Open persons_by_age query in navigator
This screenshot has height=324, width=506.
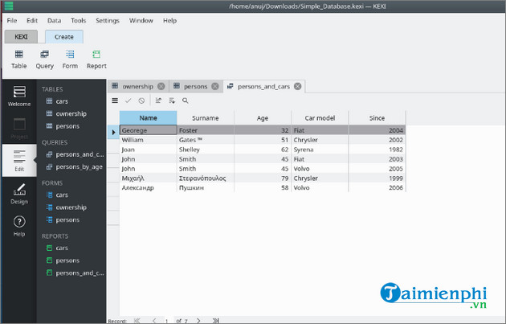point(80,166)
